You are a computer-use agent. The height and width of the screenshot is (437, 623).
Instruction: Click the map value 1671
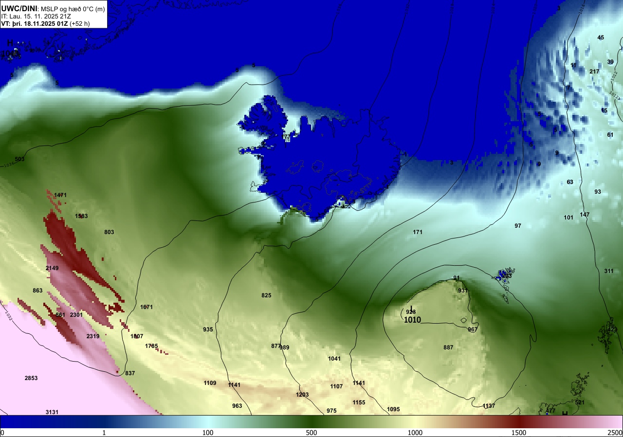147,307
